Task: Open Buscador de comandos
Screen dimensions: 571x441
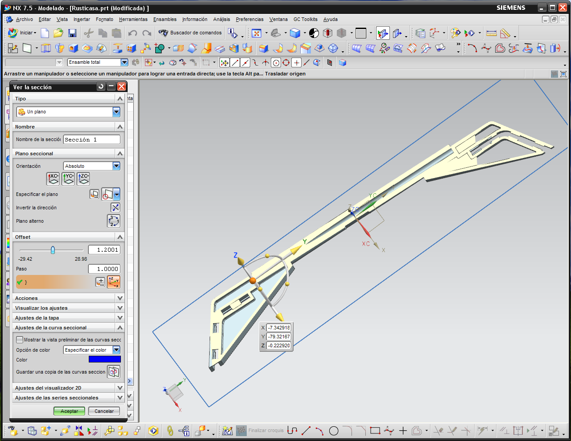Action: [190, 33]
